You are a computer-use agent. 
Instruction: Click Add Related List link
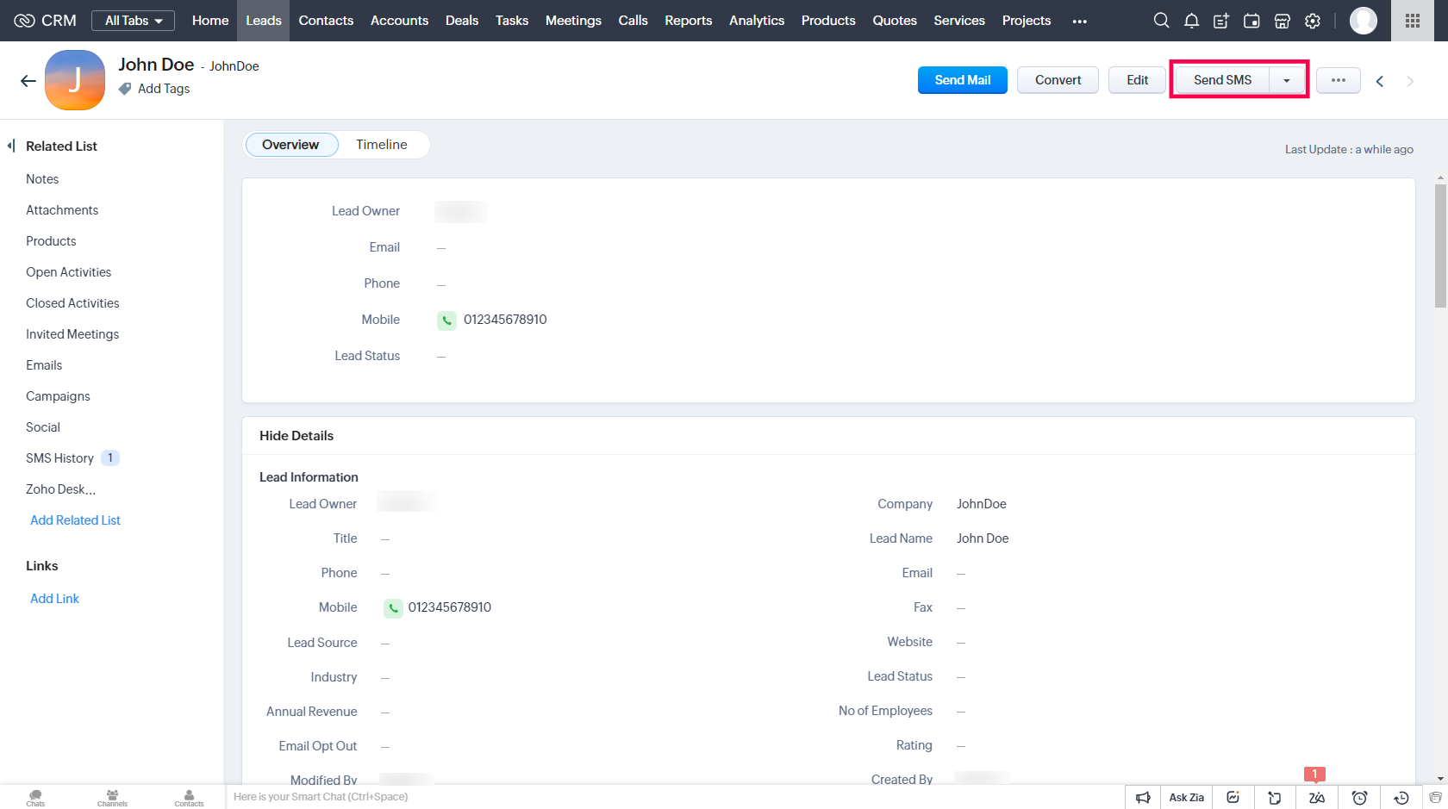[75, 520]
